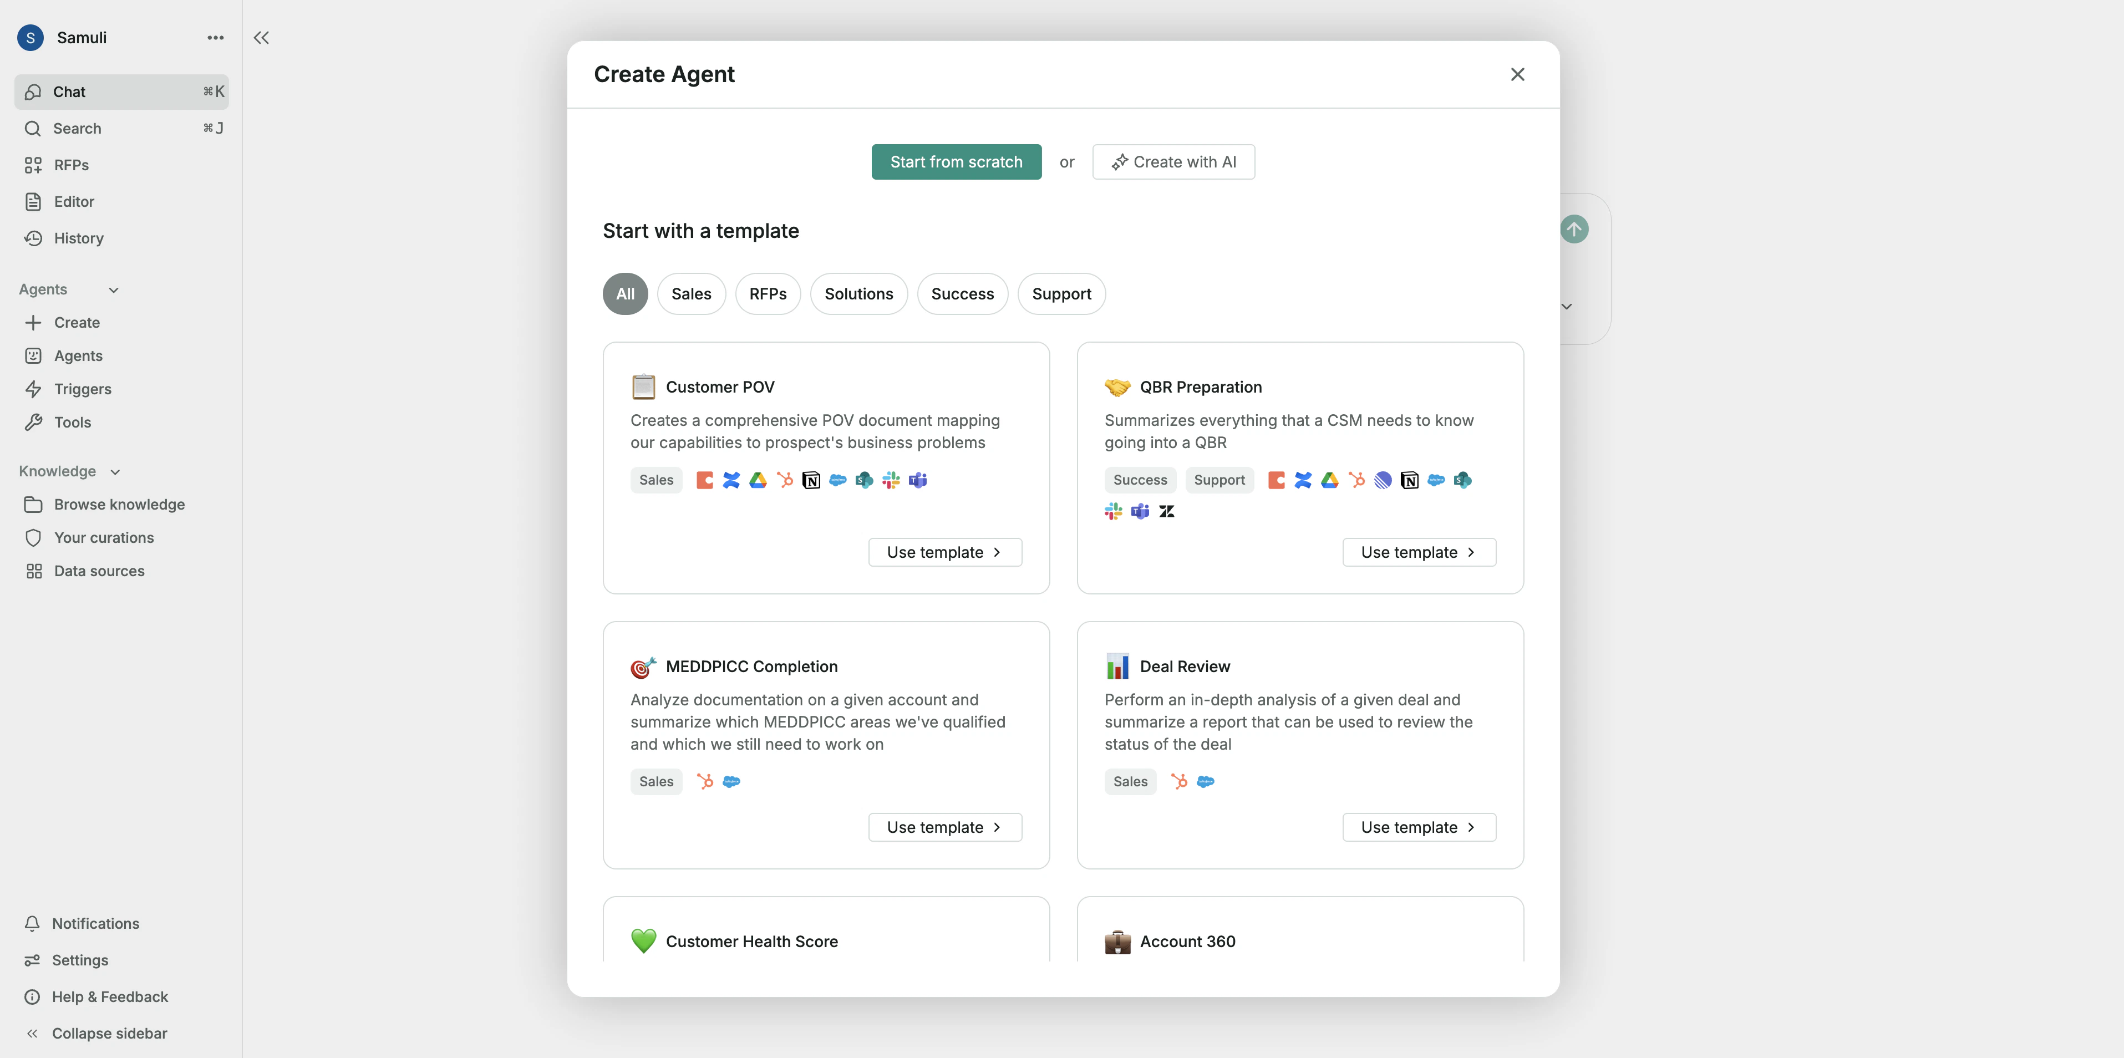Open Data sources in sidebar
The width and height of the screenshot is (2124, 1058).
[x=99, y=572]
